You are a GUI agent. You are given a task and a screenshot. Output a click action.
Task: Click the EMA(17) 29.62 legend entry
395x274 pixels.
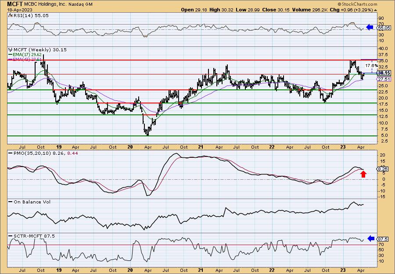pyautogui.click(x=25, y=54)
